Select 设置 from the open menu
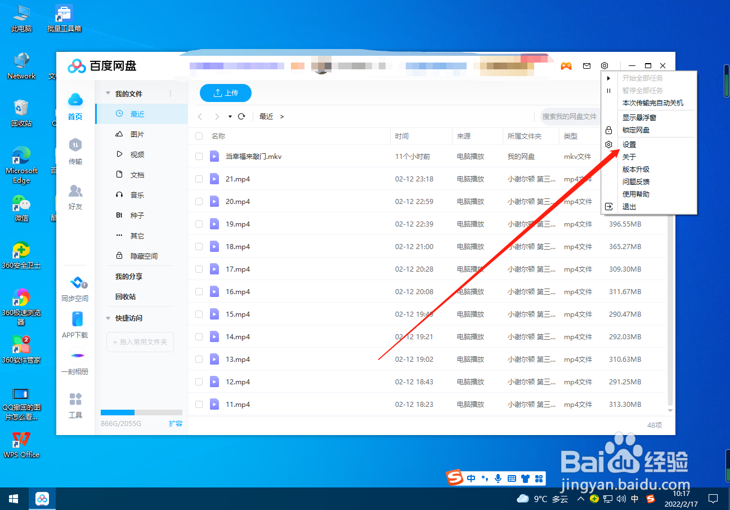This screenshot has width=730, height=510. [628, 144]
